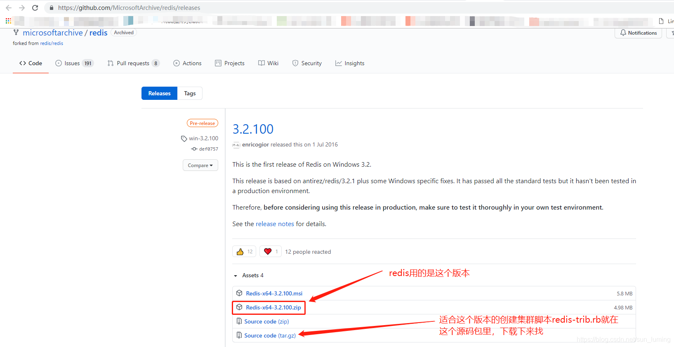Go back using browser back arrow
Image resolution: width=674 pixels, height=347 pixels.
(x=9, y=8)
